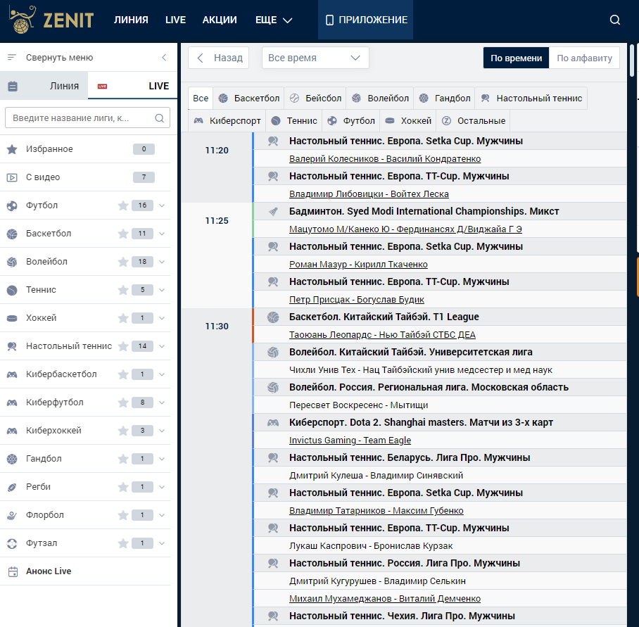Click the Гандбол icon in sidebar

coord(12,459)
